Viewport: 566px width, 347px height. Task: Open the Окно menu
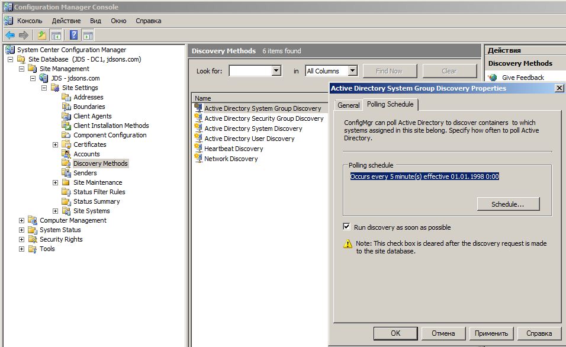(x=118, y=21)
